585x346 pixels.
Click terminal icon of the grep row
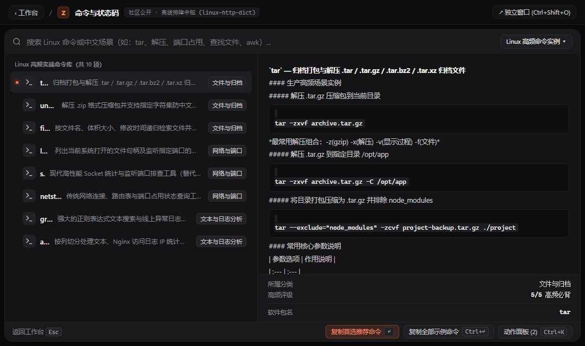29,218
